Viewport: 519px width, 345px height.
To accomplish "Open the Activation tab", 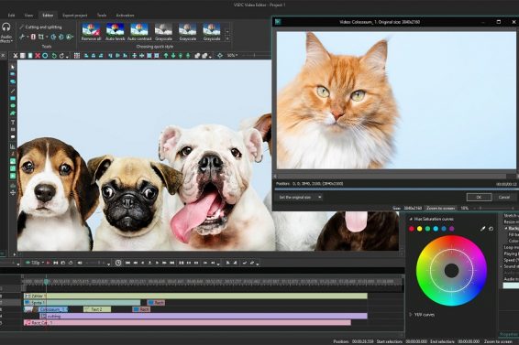I will (x=125, y=16).
